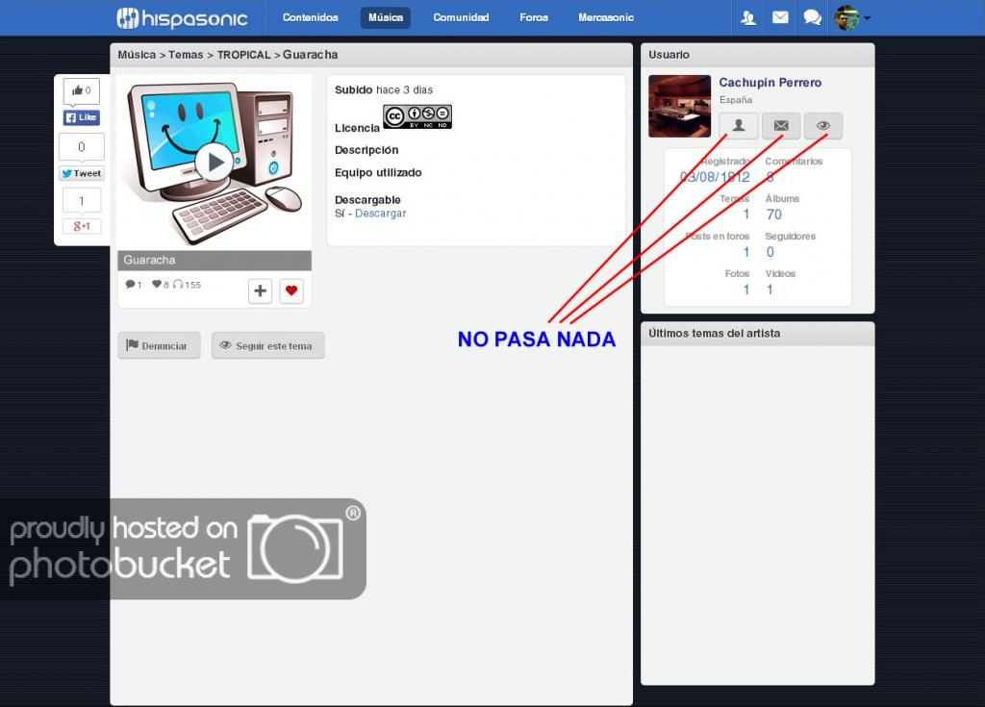Click the Denunciar button

click(x=159, y=345)
